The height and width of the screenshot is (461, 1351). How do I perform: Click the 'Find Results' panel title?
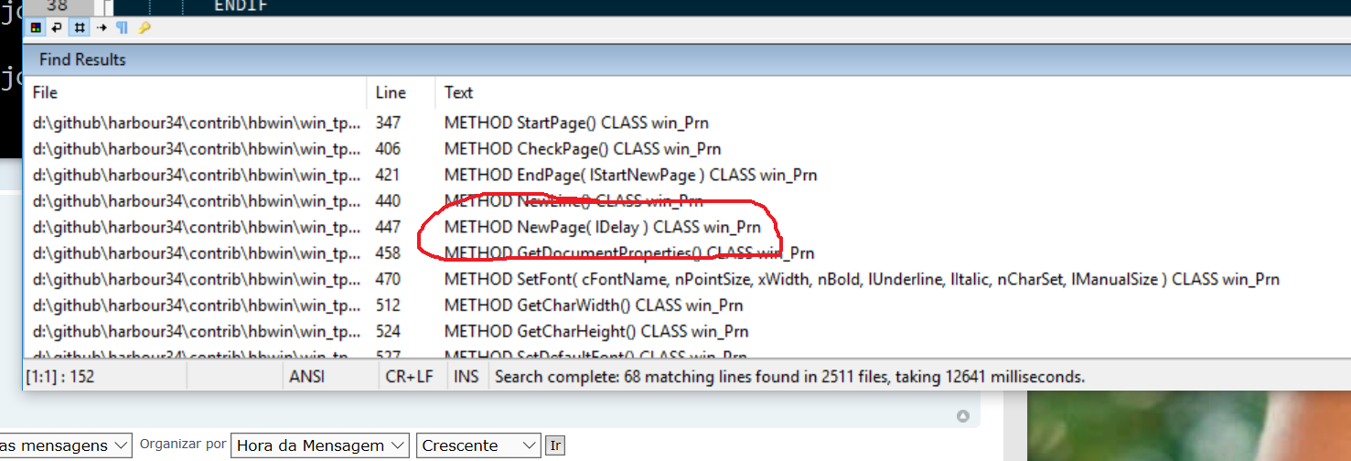82,59
